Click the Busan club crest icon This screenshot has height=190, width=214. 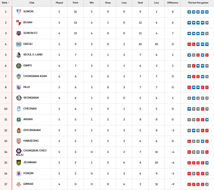(x=19, y=22)
